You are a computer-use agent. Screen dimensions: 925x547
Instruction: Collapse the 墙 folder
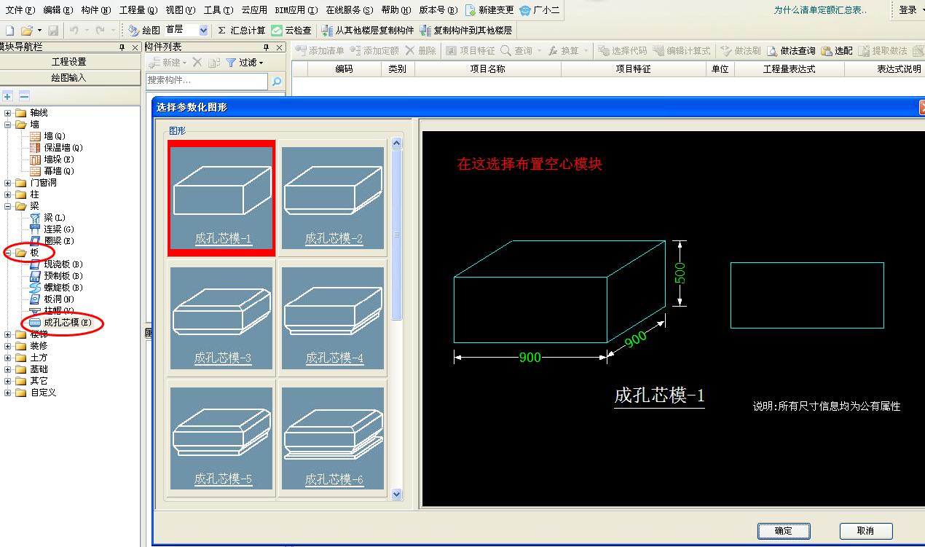pyautogui.click(x=8, y=125)
